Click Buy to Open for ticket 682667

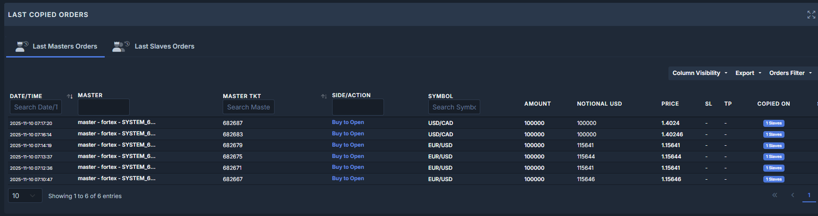click(x=348, y=179)
